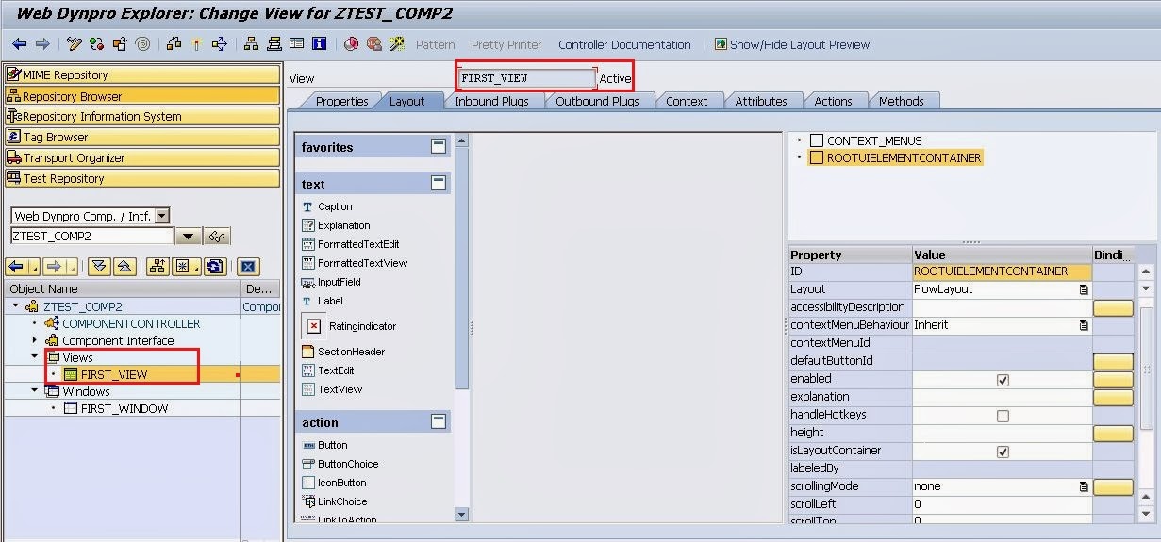The image size is (1161, 542).
Task: Toggle Display/Change mode pencil icon
Action: (x=75, y=44)
